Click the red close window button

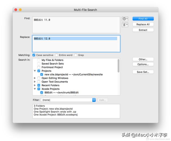click(x=16, y=10)
